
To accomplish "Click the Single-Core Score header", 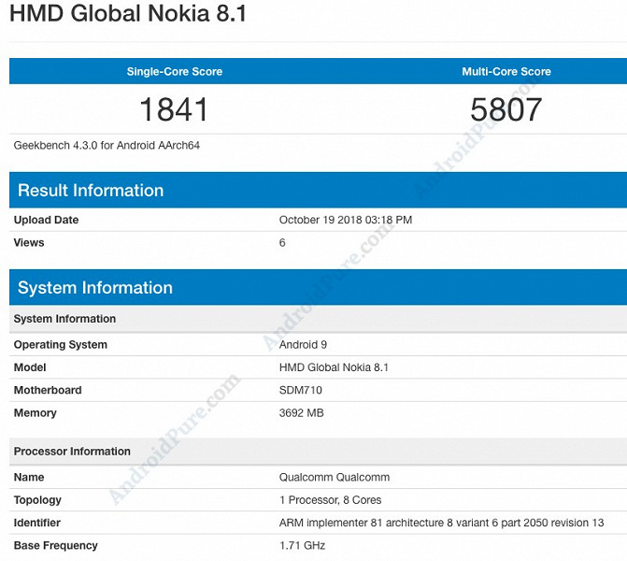I will click(175, 72).
